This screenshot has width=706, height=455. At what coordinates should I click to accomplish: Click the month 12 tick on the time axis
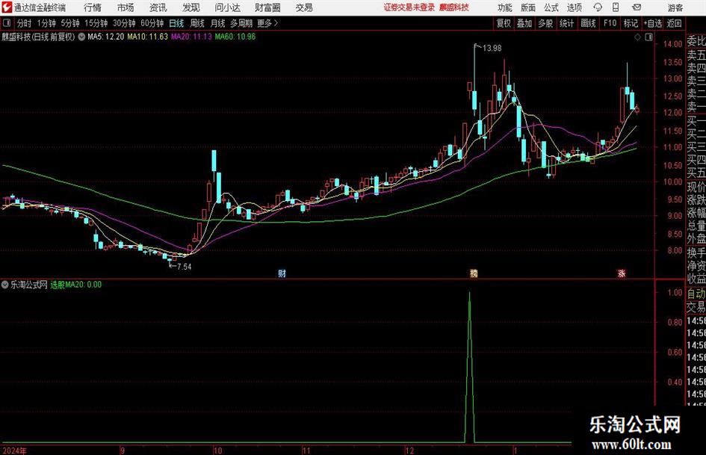click(409, 451)
